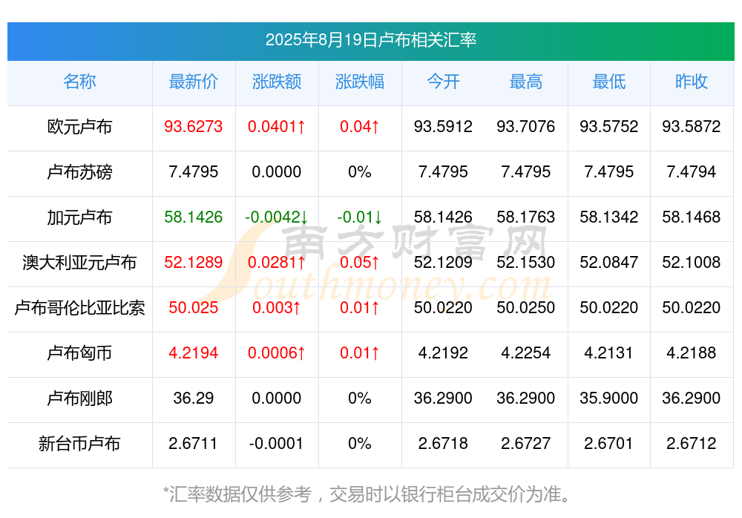Click previous close 7.4794
The width and height of the screenshot is (742, 518).
click(x=692, y=171)
